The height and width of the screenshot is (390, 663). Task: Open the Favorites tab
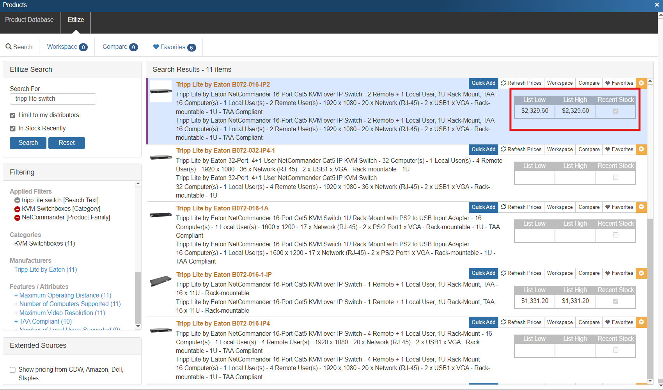[174, 47]
